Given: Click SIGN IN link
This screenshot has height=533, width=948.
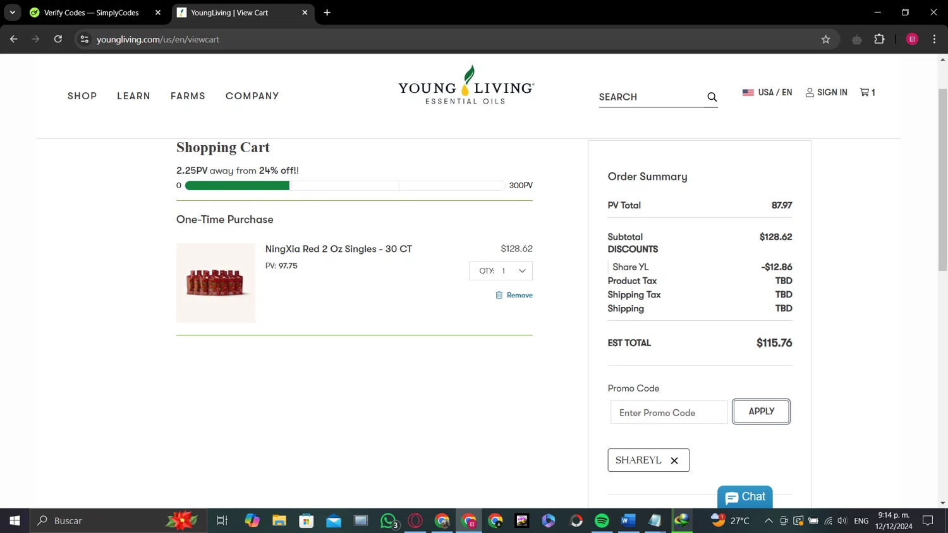Looking at the screenshot, I should click(x=832, y=92).
